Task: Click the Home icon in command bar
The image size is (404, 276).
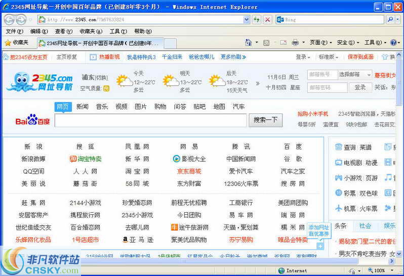Action: point(249,43)
